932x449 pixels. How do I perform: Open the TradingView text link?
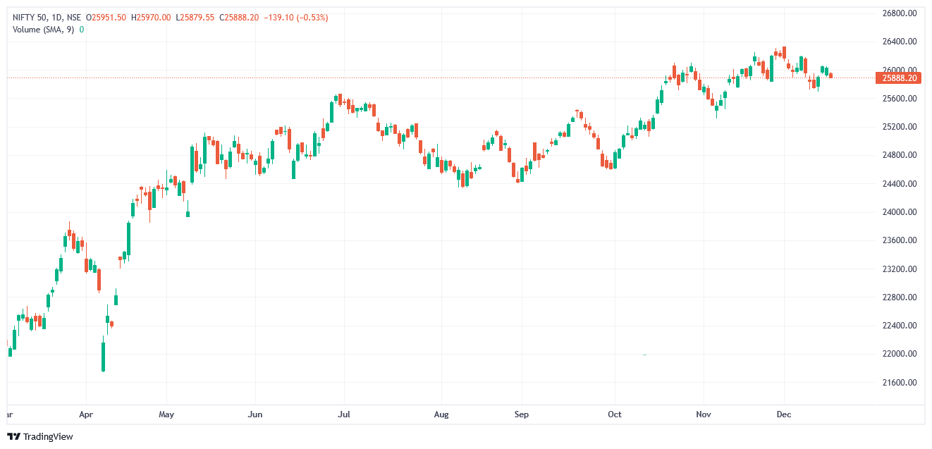tap(48, 437)
